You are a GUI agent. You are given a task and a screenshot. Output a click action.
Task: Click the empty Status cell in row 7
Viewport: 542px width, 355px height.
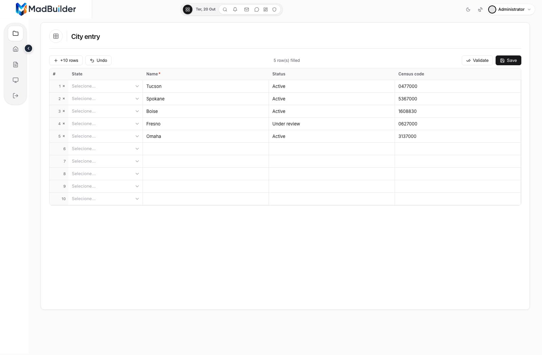click(x=332, y=161)
